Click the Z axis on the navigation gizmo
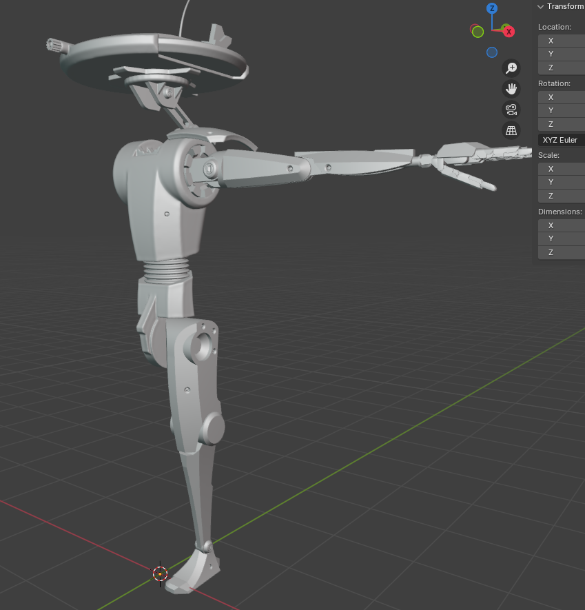Viewport: 585px width, 610px height. 492,8
